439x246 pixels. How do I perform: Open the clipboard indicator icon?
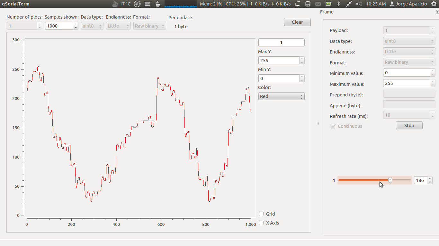tap(298, 4)
